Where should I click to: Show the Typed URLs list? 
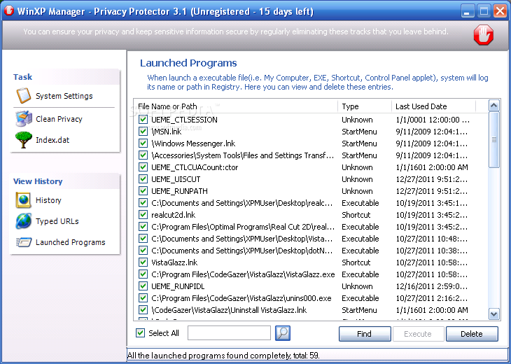click(57, 221)
